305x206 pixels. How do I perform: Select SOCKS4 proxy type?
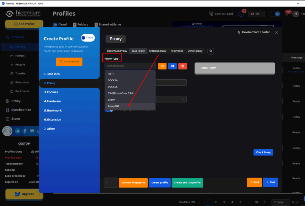pyautogui.click(x=130, y=80)
